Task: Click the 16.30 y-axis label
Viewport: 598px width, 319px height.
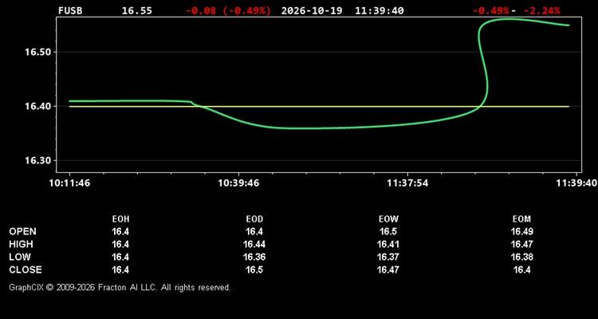Action: [x=37, y=160]
